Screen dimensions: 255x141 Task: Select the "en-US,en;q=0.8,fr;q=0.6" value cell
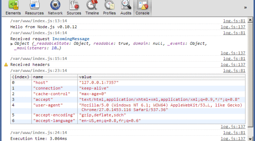pos(161,121)
